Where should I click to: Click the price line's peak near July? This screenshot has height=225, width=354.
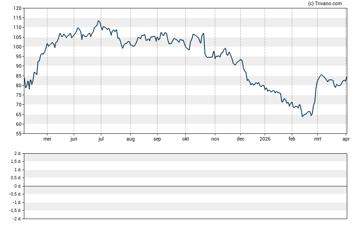[x=98, y=21]
